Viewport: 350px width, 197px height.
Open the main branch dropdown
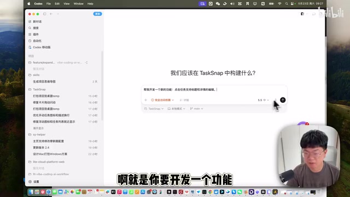coord(196,109)
